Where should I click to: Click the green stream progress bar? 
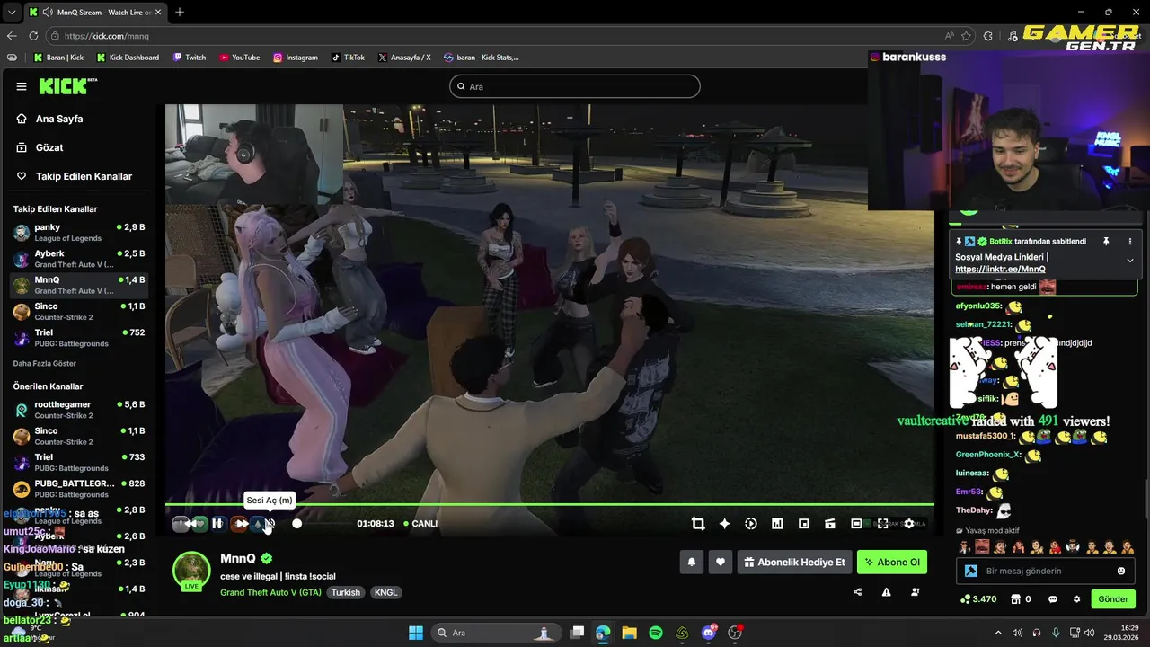click(549, 504)
